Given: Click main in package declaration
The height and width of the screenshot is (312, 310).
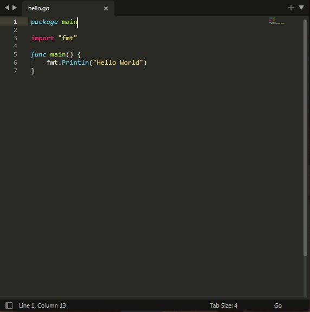Looking at the screenshot, I should coord(69,22).
